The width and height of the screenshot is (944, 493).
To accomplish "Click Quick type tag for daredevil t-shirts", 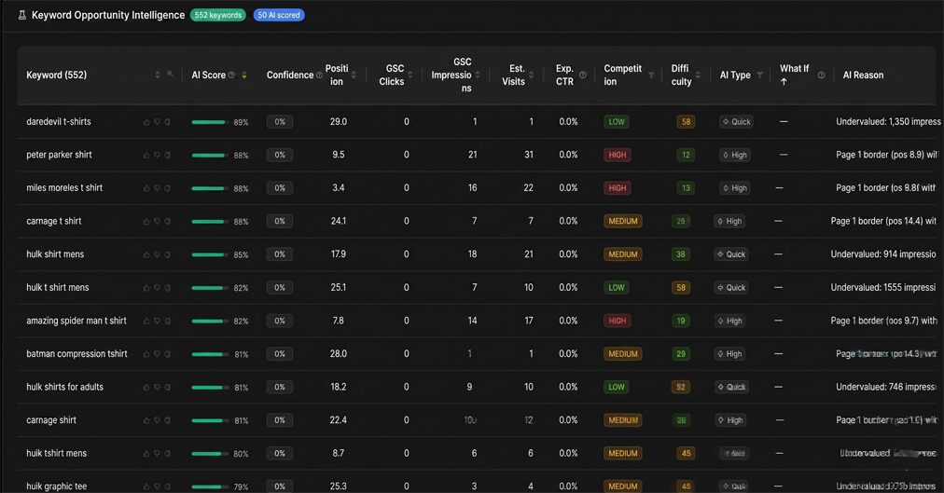I will click(x=736, y=122).
